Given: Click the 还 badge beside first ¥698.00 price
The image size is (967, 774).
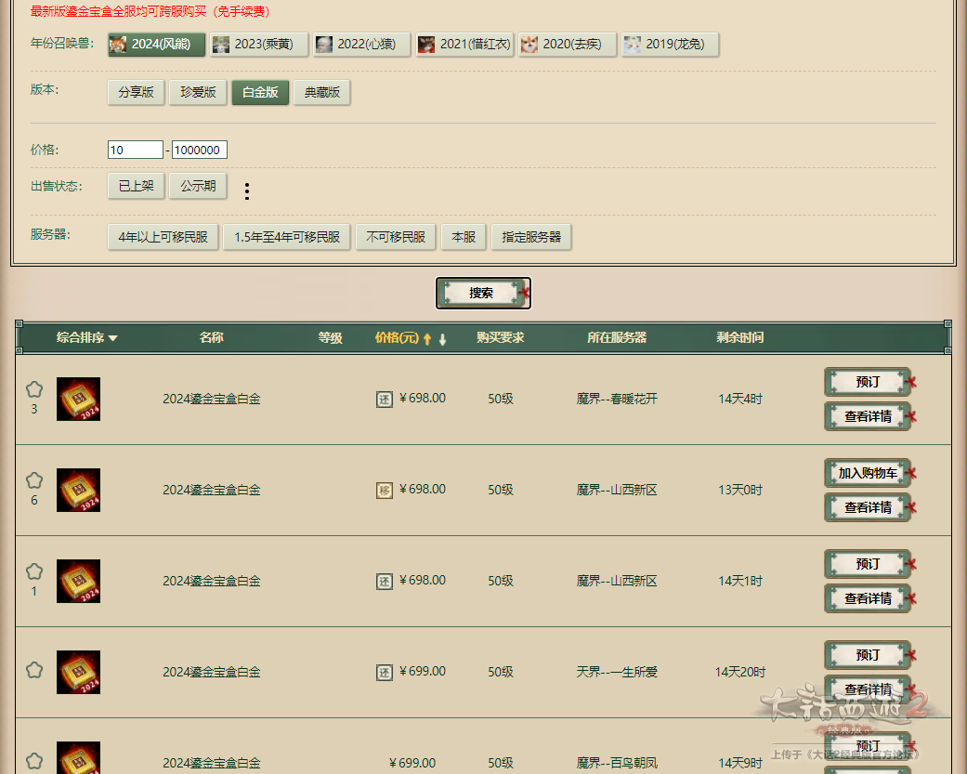Looking at the screenshot, I should pyautogui.click(x=385, y=399).
